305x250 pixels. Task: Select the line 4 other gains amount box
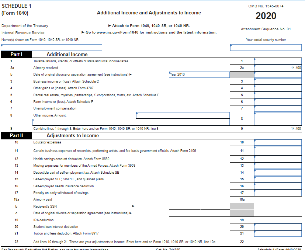(278, 88)
